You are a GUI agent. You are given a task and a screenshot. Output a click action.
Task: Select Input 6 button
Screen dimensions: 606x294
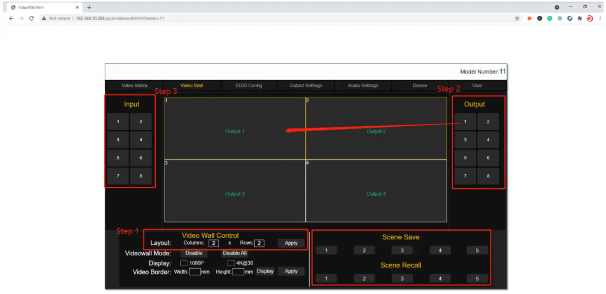141,158
